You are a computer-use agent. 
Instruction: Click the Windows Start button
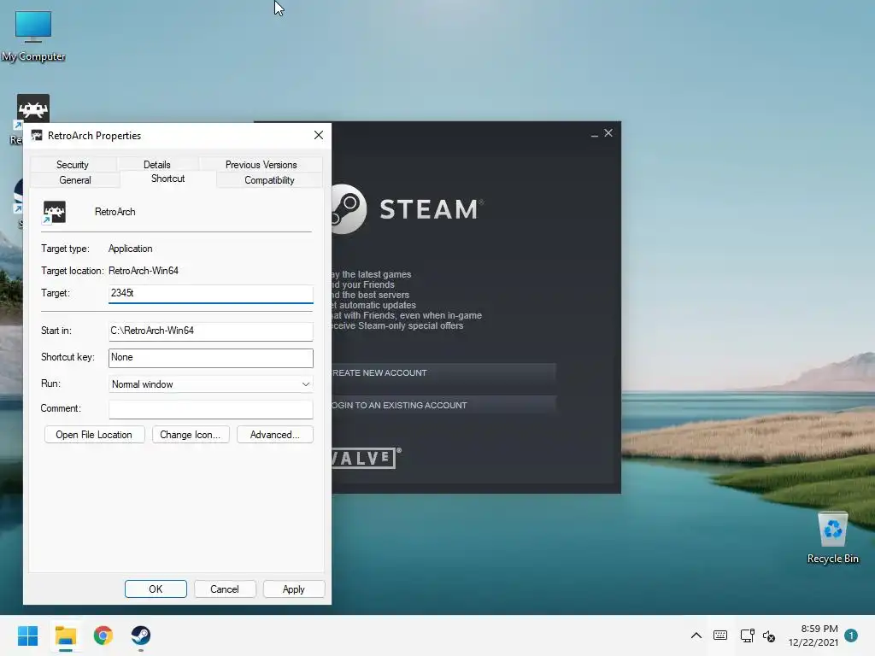pos(27,635)
